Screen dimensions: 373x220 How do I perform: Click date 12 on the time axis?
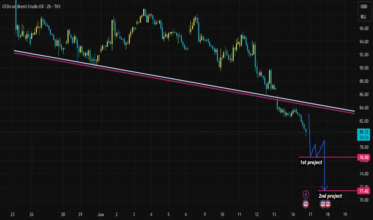point(257,214)
